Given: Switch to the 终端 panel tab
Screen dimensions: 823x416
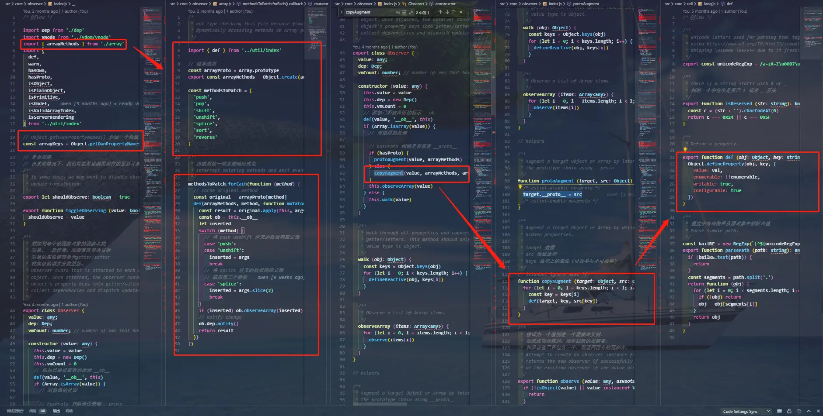Looking at the screenshot, I should 69,411.
